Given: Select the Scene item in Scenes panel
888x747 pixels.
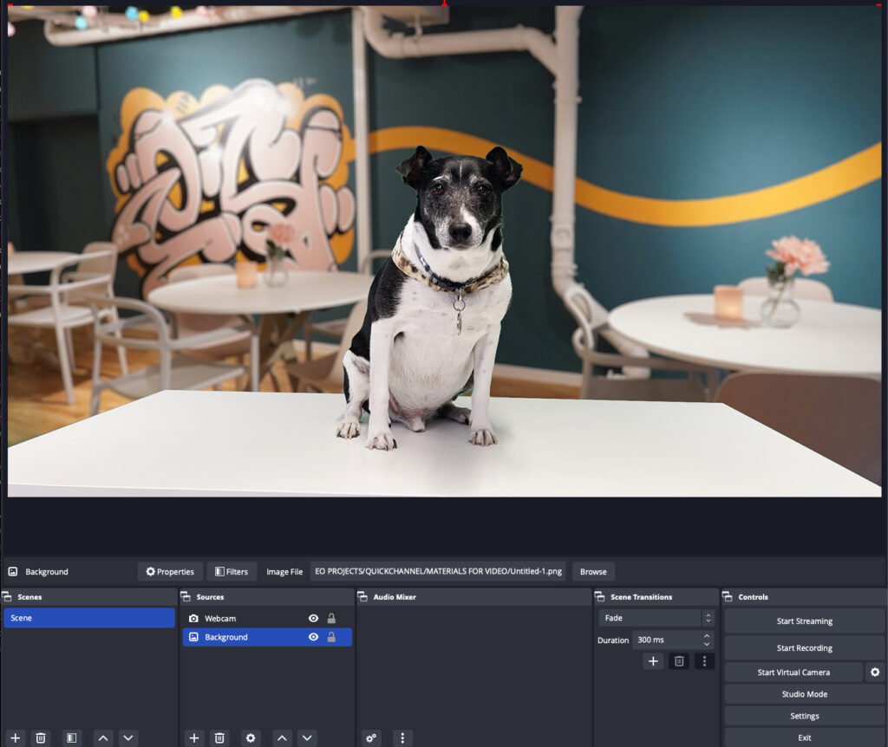Looking at the screenshot, I should 89,618.
